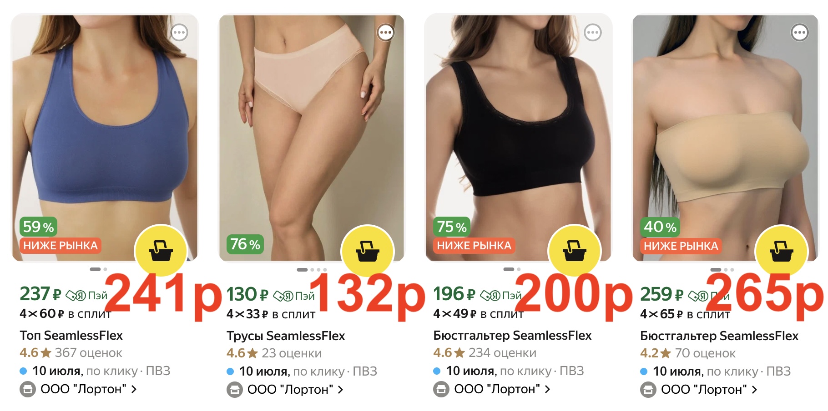
Task: Add the blue Топ SeamlessFlex to cart
Action: click(161, 251)
